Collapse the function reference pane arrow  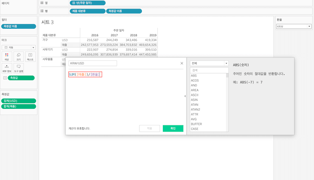point(185,96)
